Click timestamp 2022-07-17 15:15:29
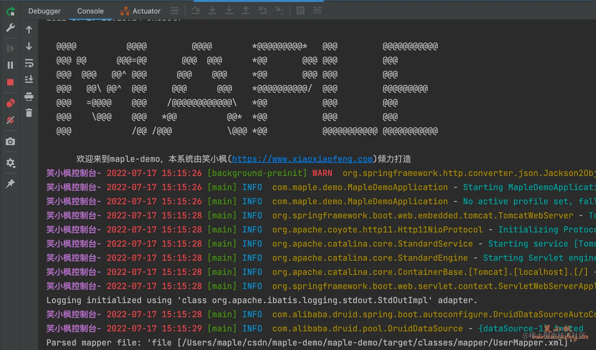This screenshot has width=596, height=350. pos(154,329)
